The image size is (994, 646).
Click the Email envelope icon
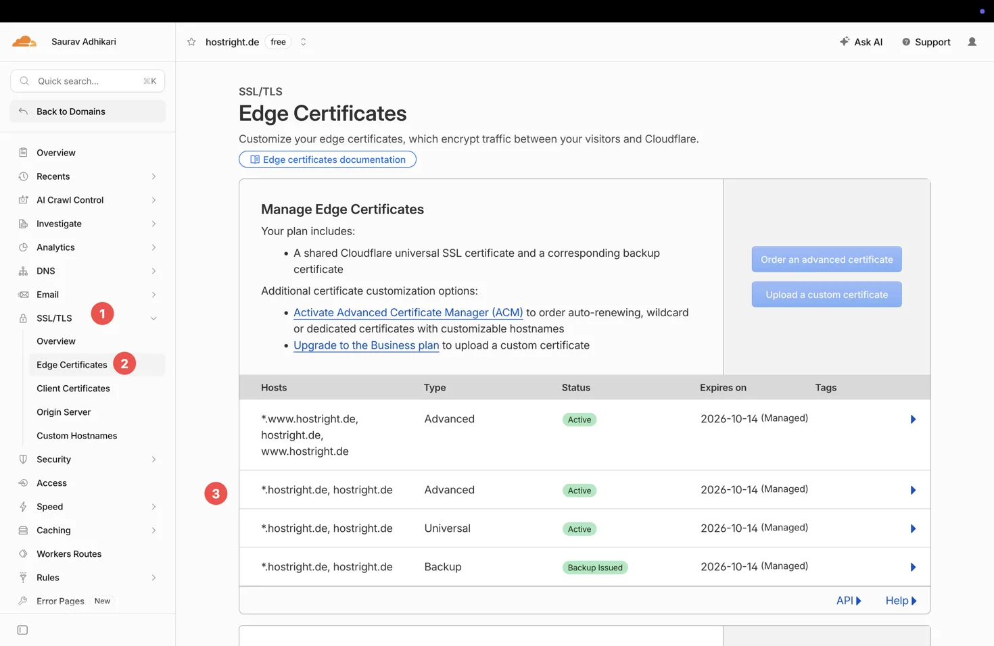coord(23,295)
